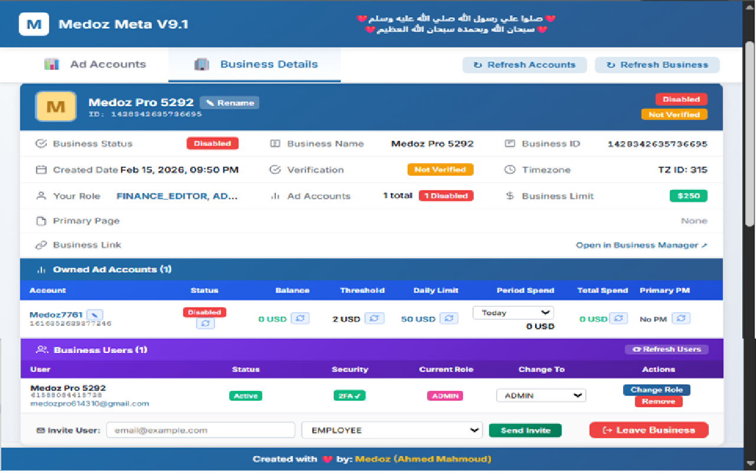
Task: Click the 1 Disabled ad accounts badge
Action: pos(446,196)
